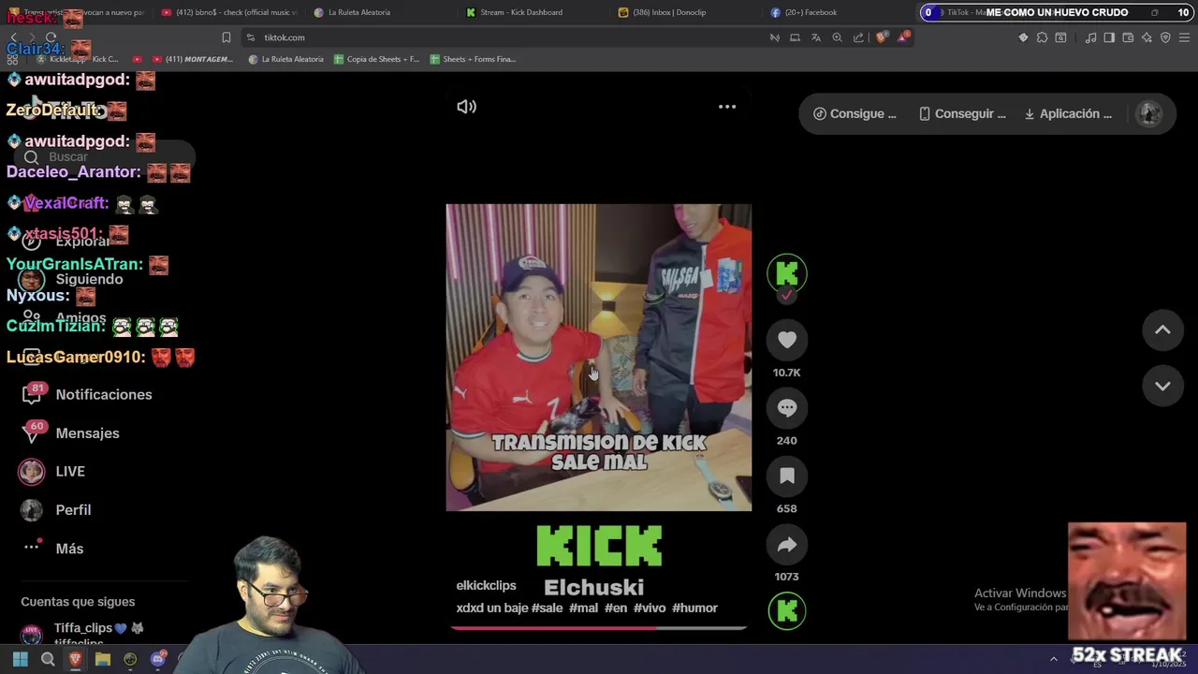Image resolution: width=1198 pixels, height=674 pixels.
Task: Open the Brave VPN shield icon
Action: click(x=1165, y=37)
